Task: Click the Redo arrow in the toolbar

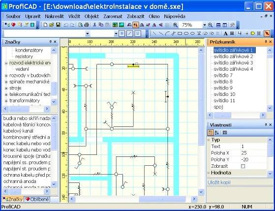Action: pyautogui.click(x=72, y=25)
